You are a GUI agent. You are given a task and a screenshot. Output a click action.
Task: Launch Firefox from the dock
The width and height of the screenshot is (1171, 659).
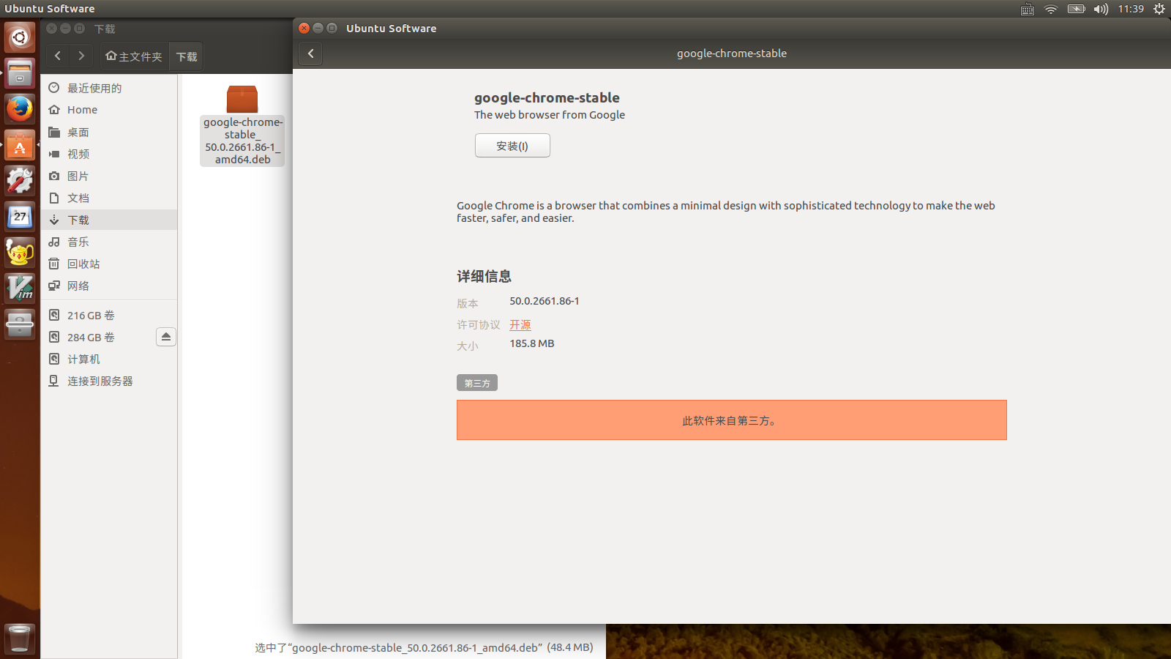pos(20,109)
